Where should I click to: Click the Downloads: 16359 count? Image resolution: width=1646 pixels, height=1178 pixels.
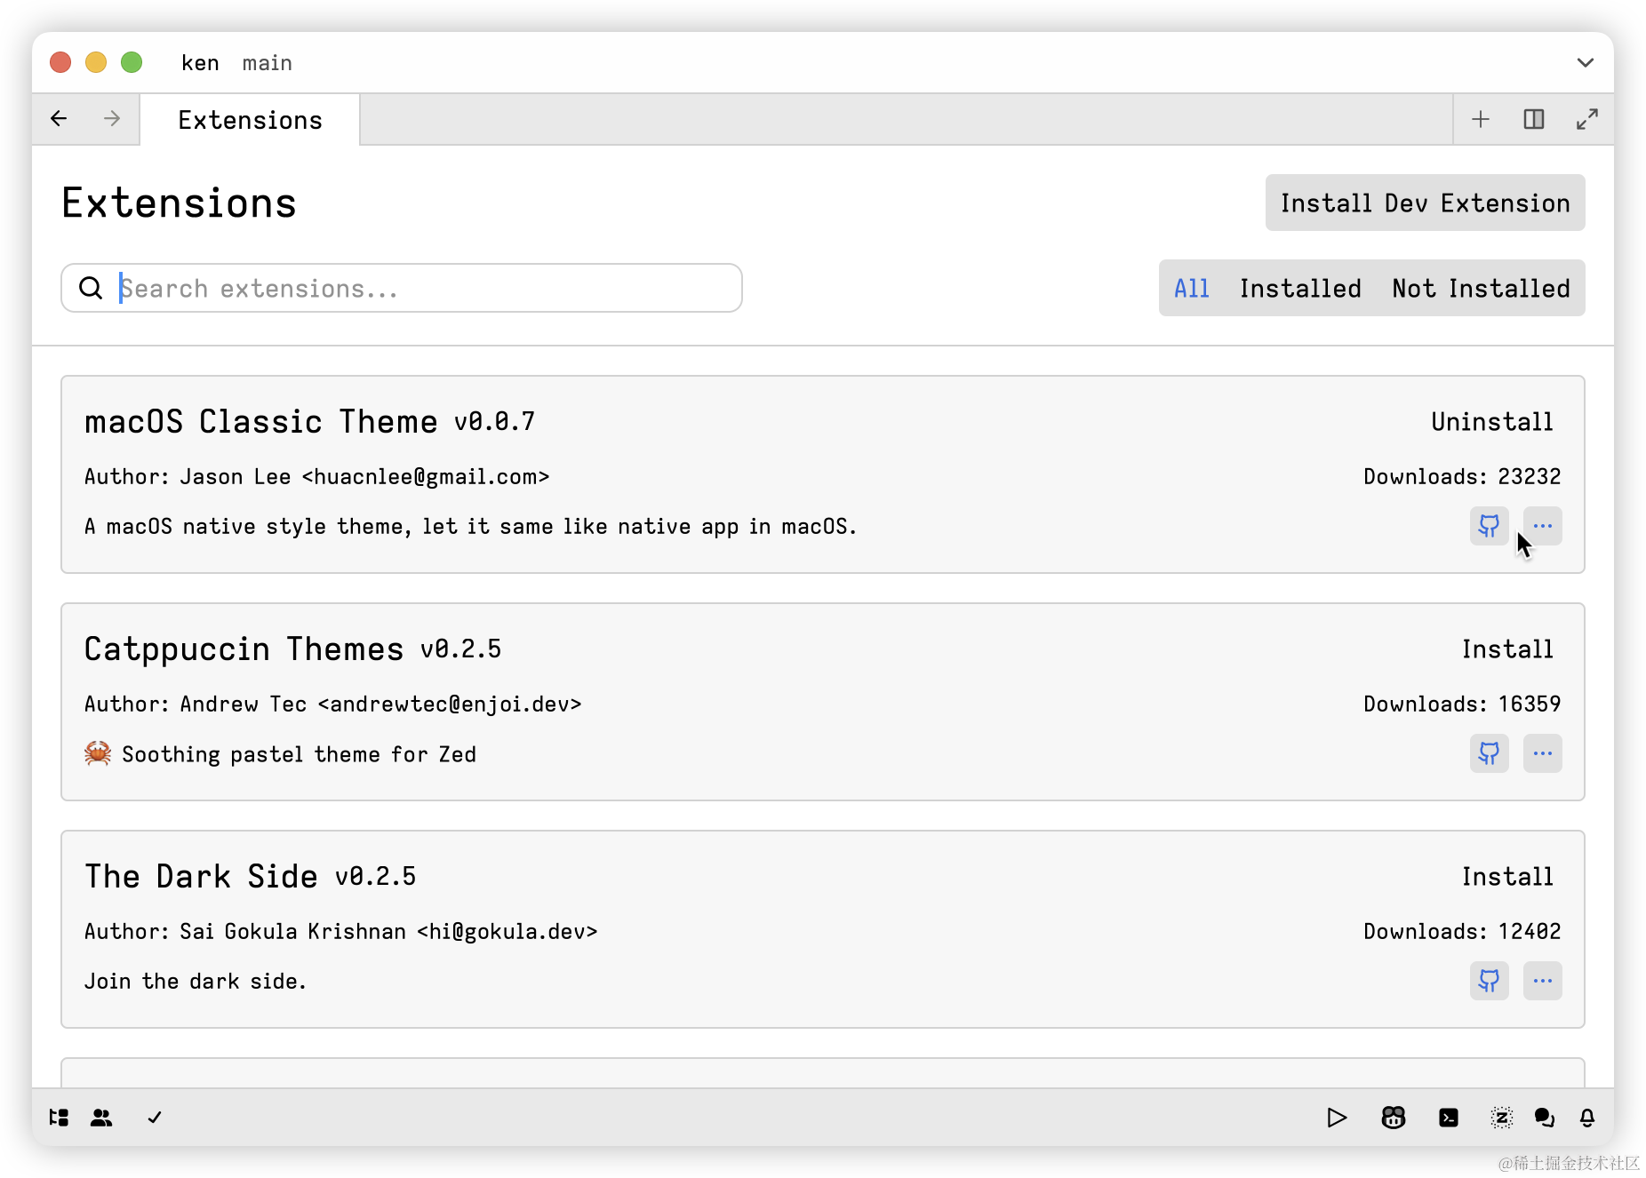(x=1462, y=704)
